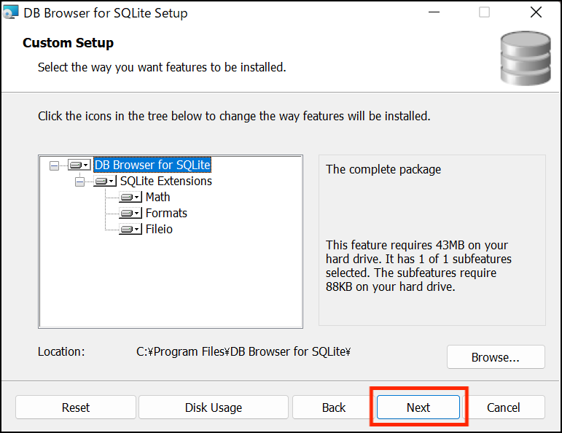Cancel the setup
562x433 pixels.
coord(503,407)
